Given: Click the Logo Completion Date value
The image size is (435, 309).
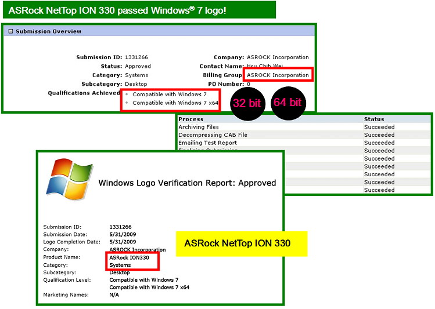Looking at the screenshot, I should [121, 242].
